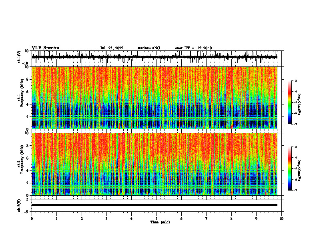
Task: Click time axis tick label '3'
Action: [x=106, y=219]
